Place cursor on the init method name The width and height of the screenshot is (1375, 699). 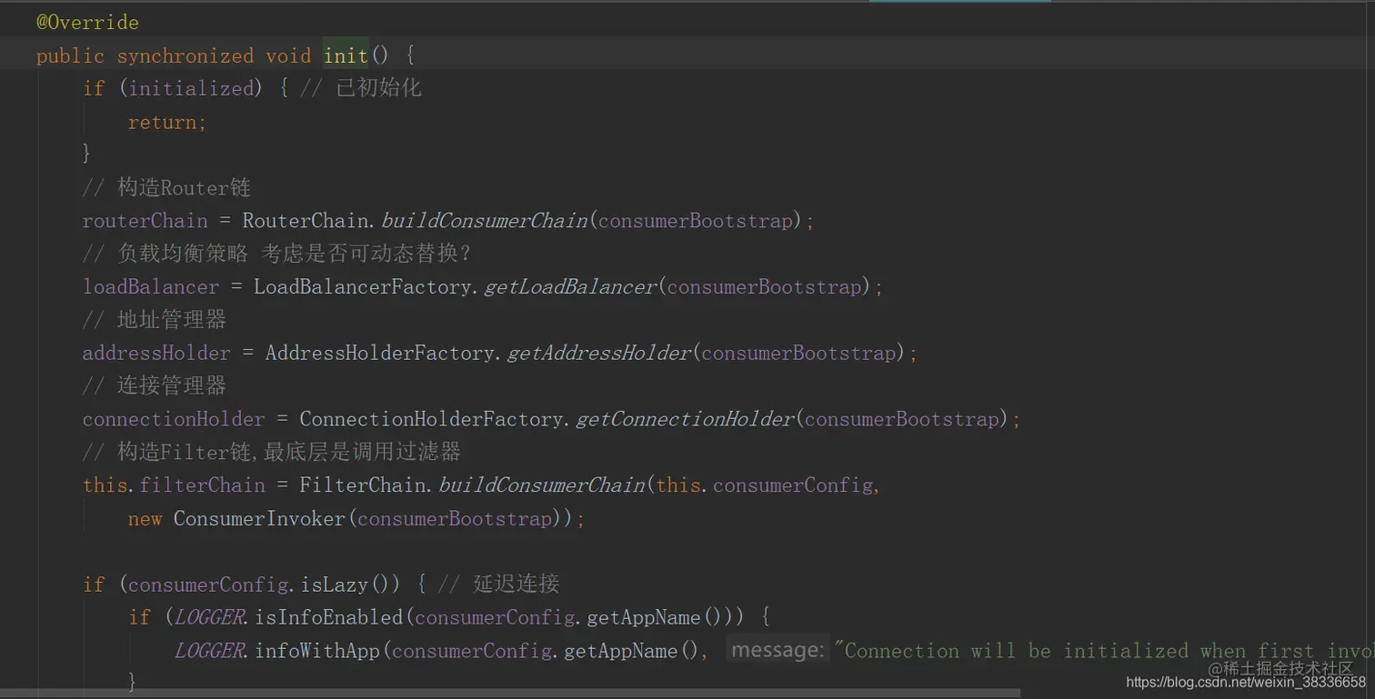pyautogui.click(x=346, y=55)
